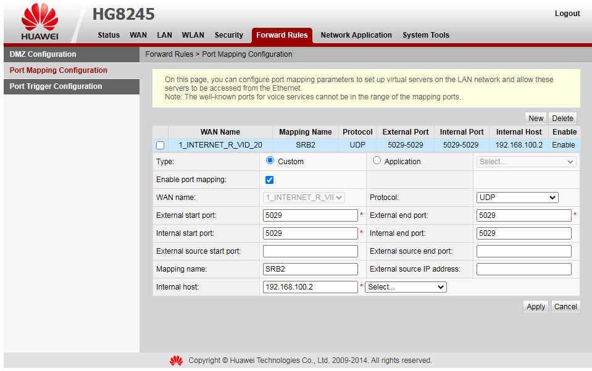Click the Mapping Name column header
592x371 pixels.
[306, 132]
